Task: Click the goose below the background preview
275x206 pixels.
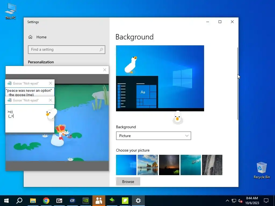Action: [x=178, y=117]
